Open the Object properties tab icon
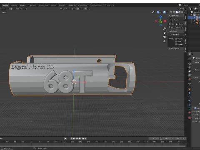 point(190,89)
